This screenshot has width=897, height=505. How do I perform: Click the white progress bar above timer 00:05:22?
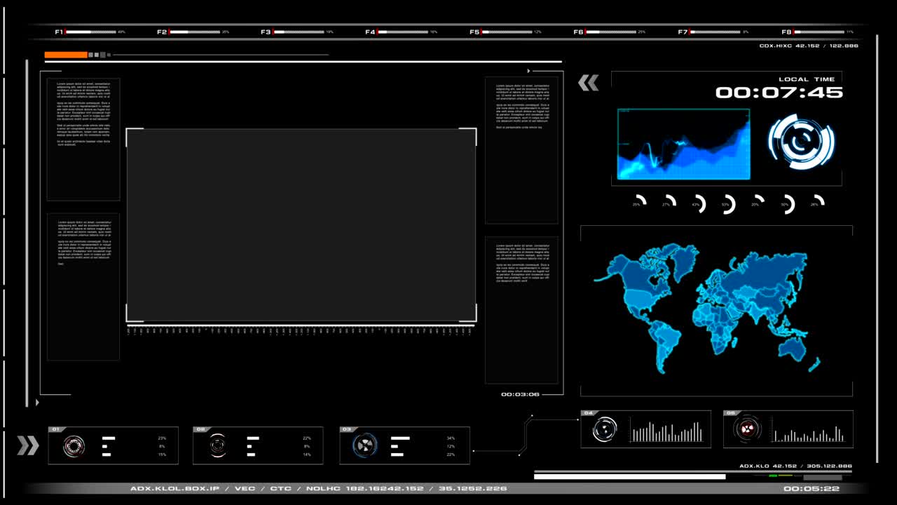(x=629, y=477)
